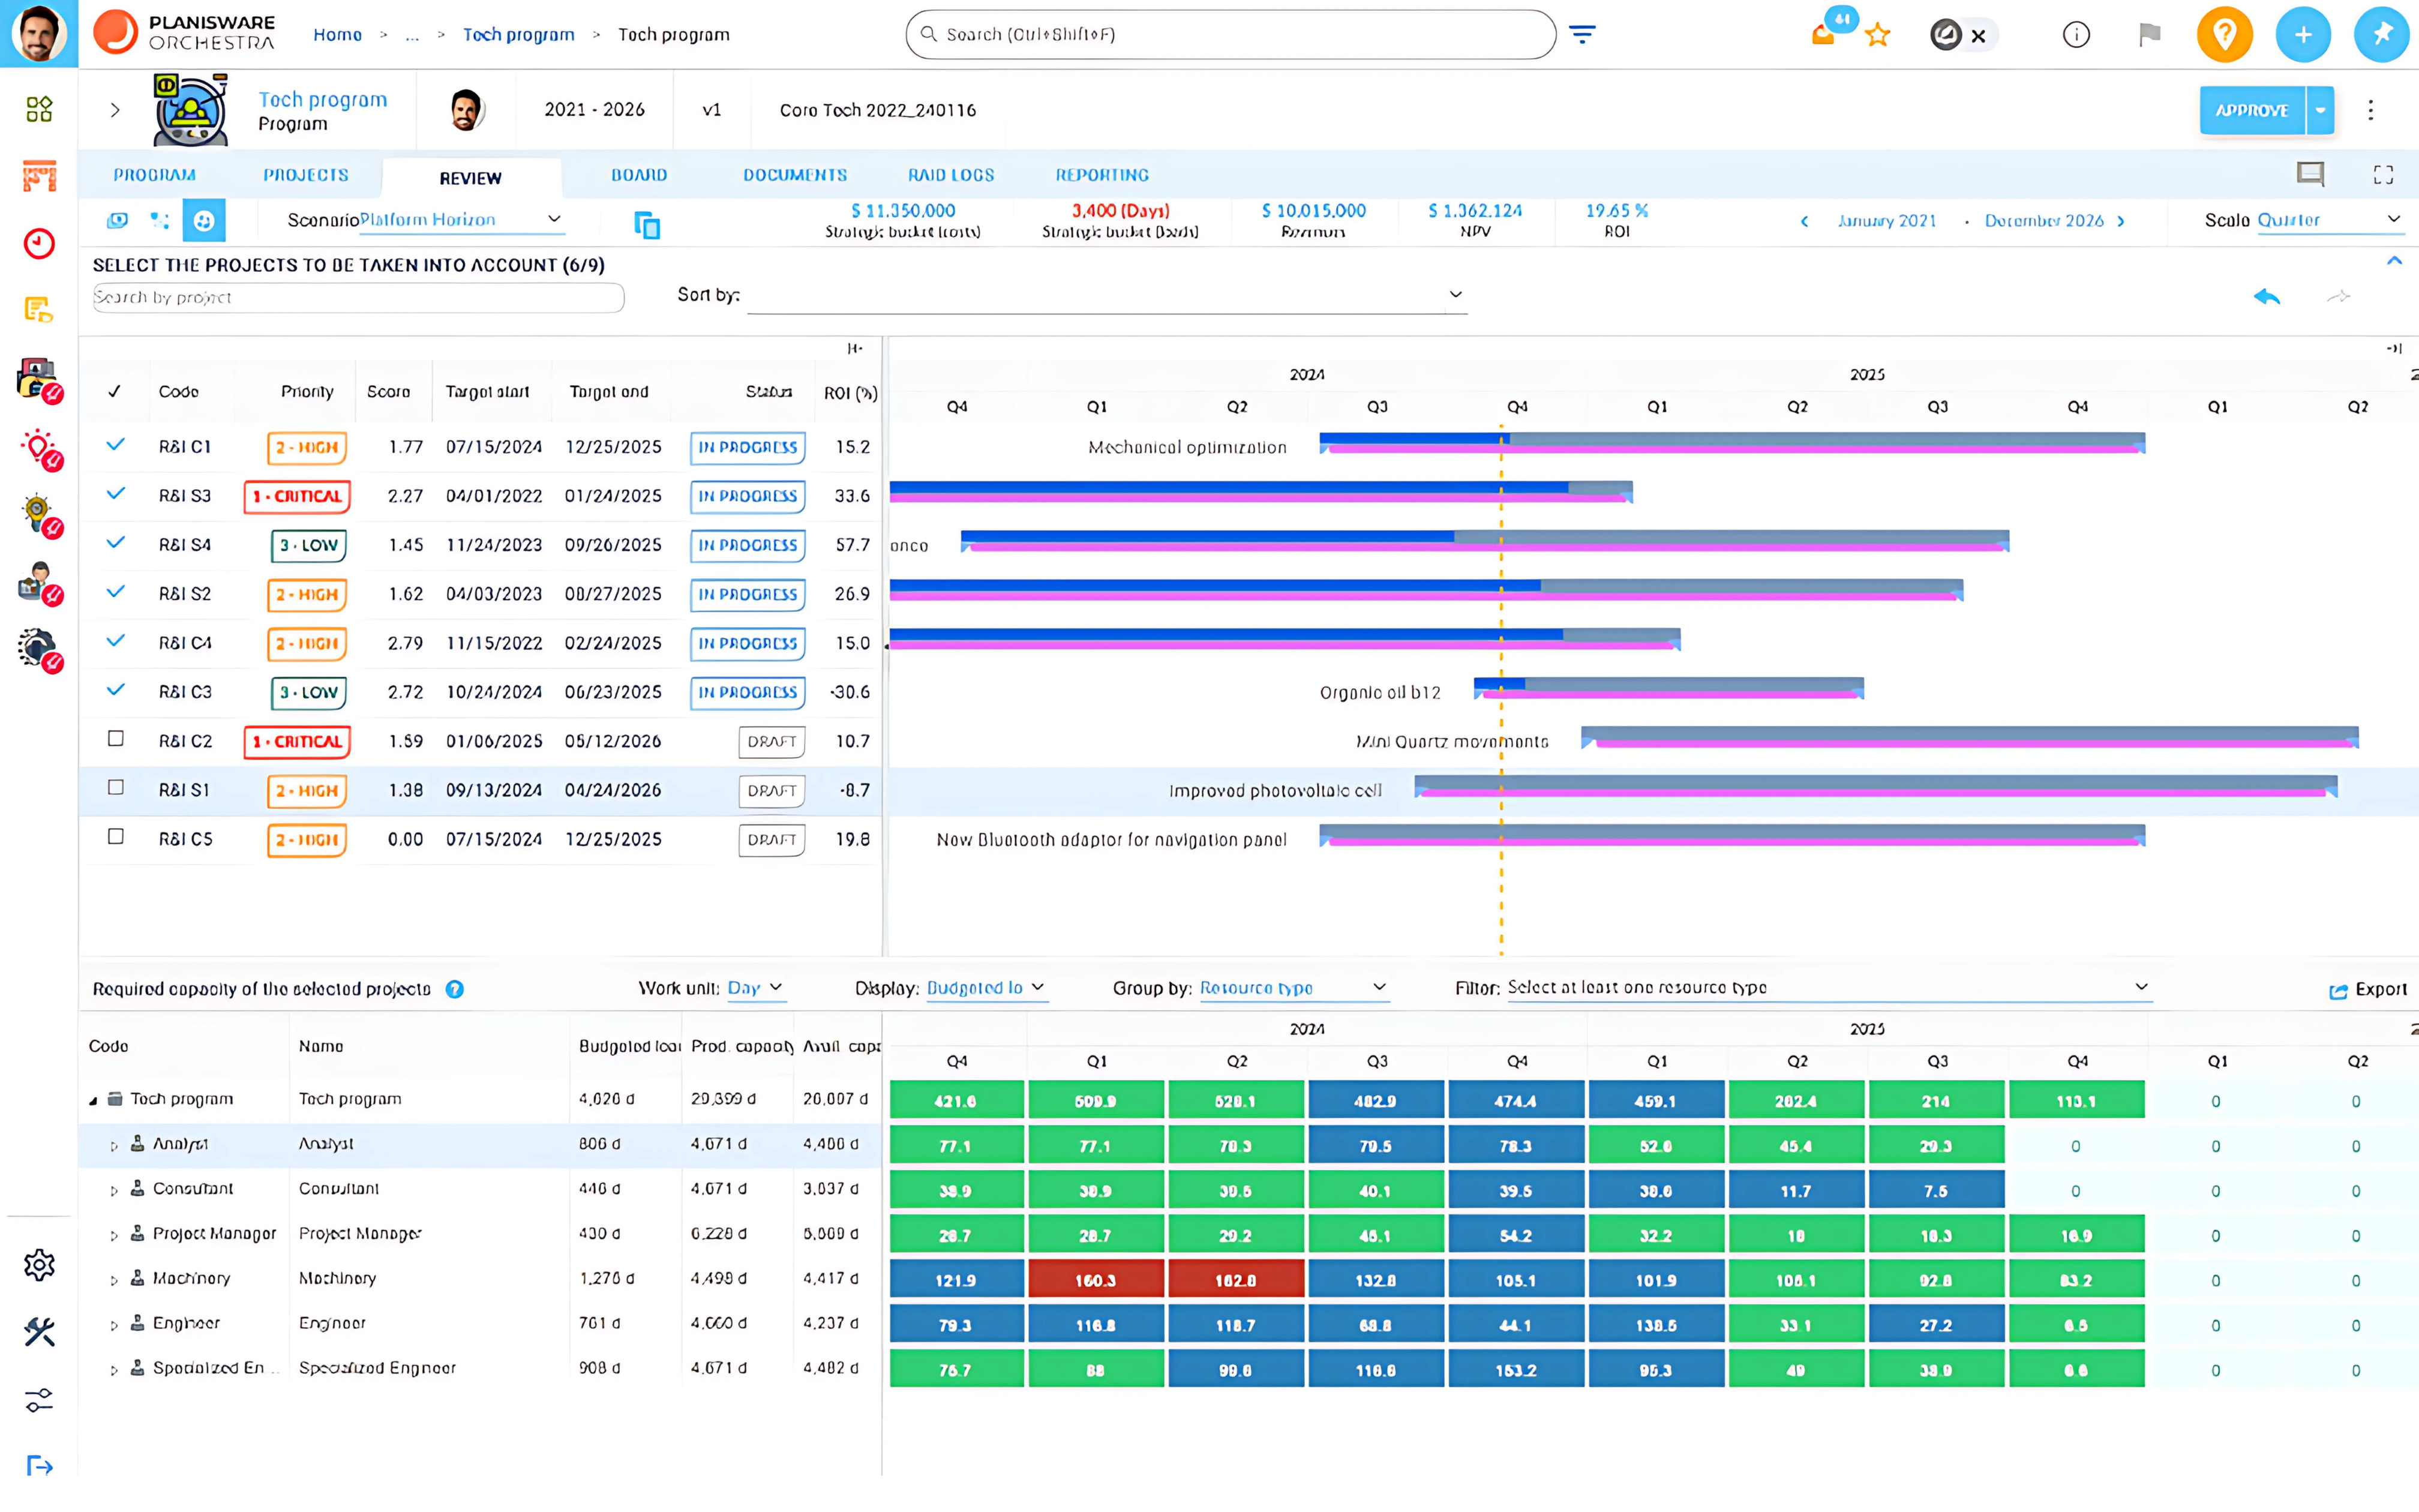Screen dimensions: 2419x1512
Task: Uncheck the R&I S3 project
Action: point(116,494)
